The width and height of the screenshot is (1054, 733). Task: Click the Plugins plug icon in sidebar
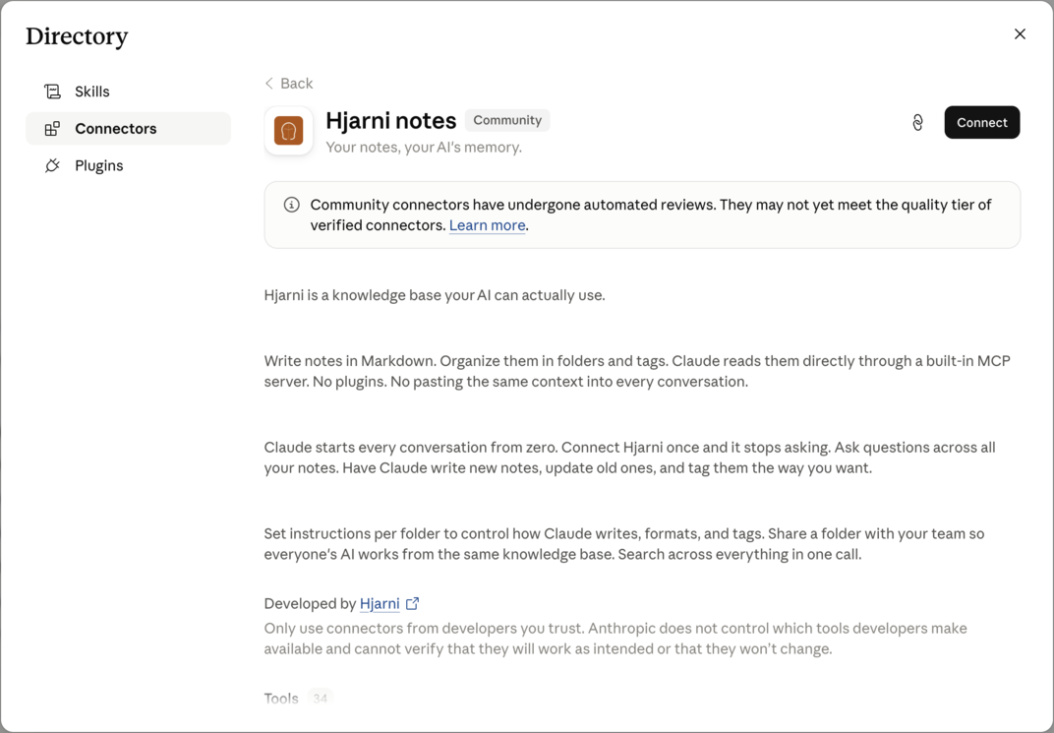52,165
